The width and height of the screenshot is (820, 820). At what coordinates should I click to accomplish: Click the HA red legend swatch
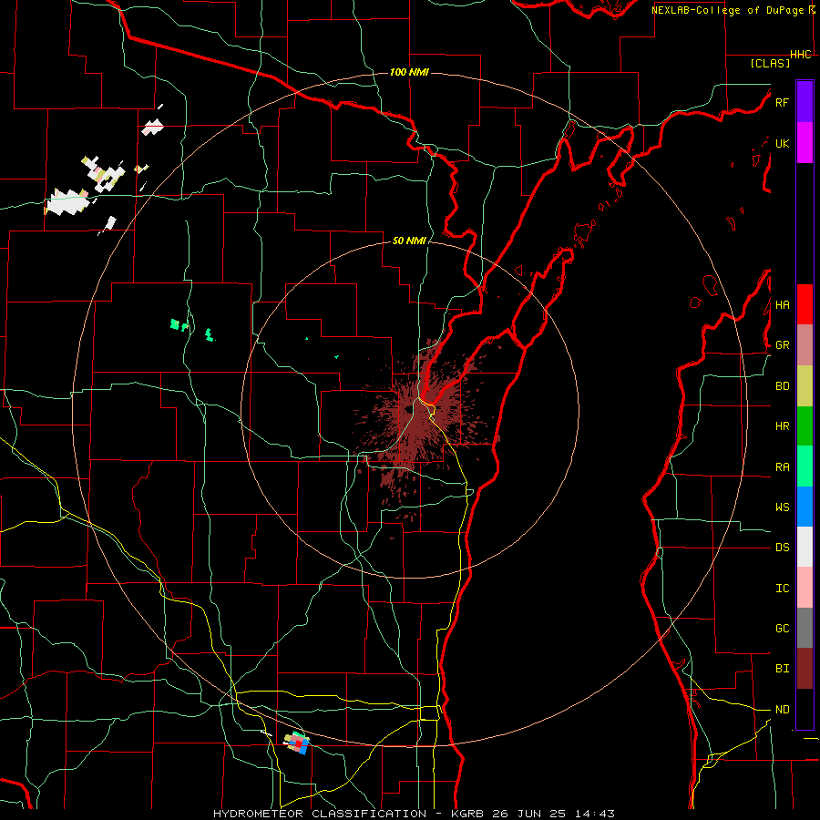(805, 304)
